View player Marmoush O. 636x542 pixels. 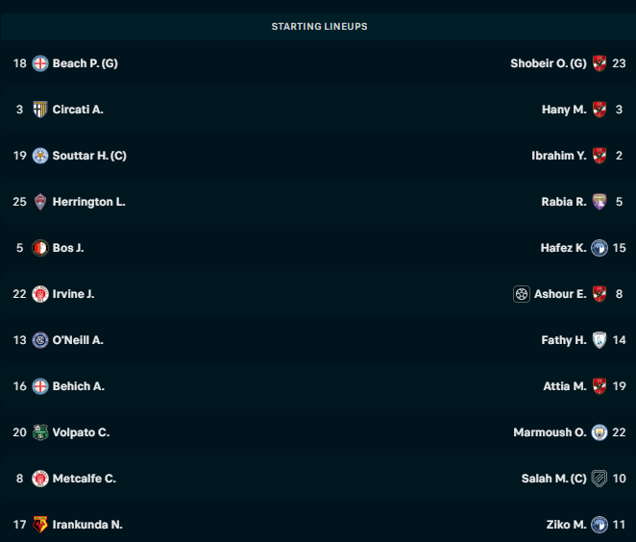point(550,432)
